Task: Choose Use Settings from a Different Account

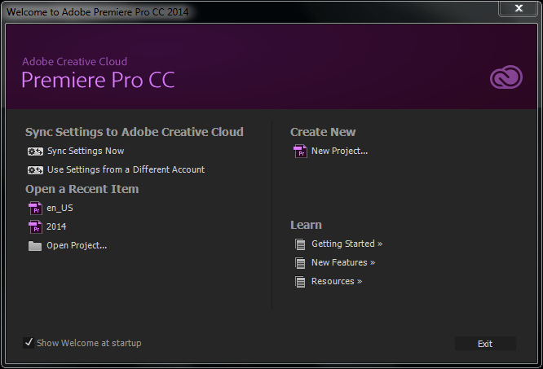Action: click(126, 170)
